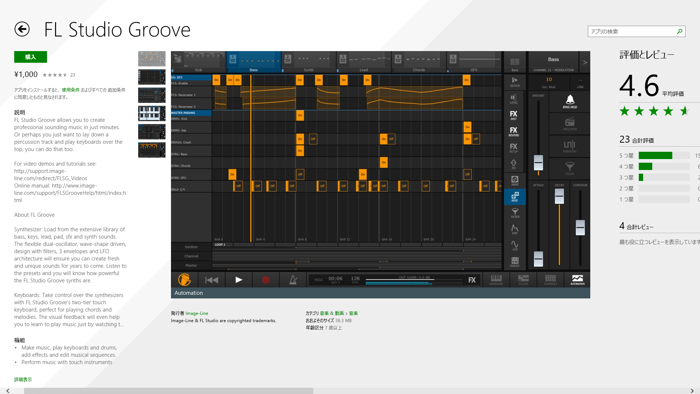Toggle the On block in DRM1: Kick row
Viewport: 700px width, 394px height.
[x=300, y=115]
